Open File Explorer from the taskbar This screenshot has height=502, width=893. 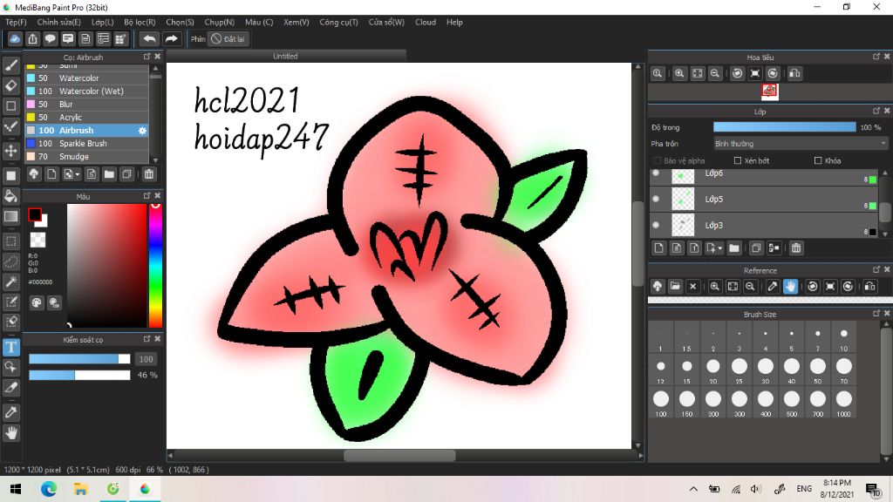(x=80, y=489)
